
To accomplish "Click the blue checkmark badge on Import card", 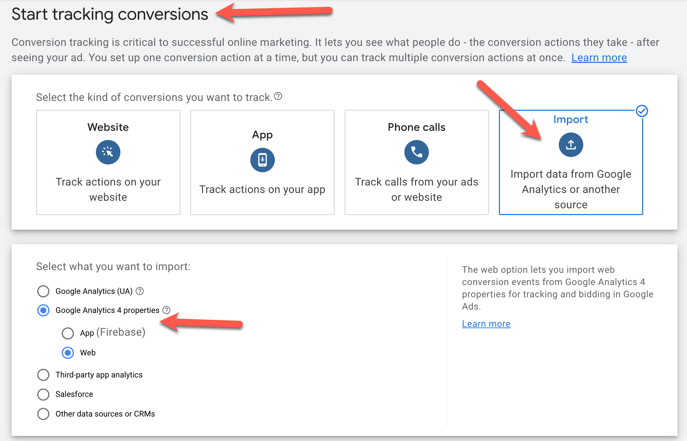I will pos(642,111).
